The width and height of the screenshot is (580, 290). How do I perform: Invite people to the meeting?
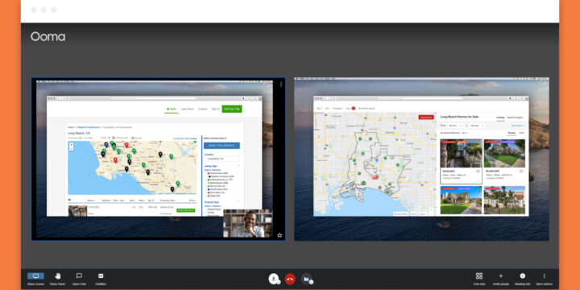pyautogui.click(x=501, y=276)
